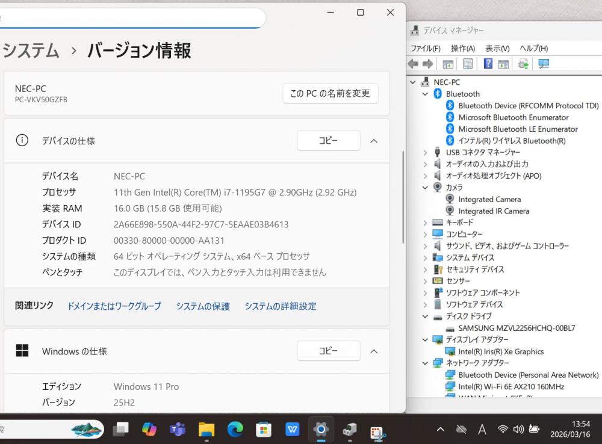Select the SAMSUNG MZVL2256HCHQ-00BL7 disk drive
602x444 pixels.
[x=516, y=328]
